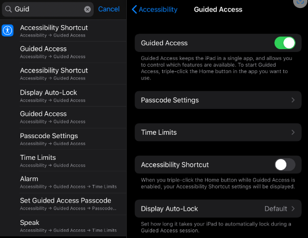Enable the Accessibility Shortcut switch
This screenshot has width=308, height=238.
tap(285, 164)
